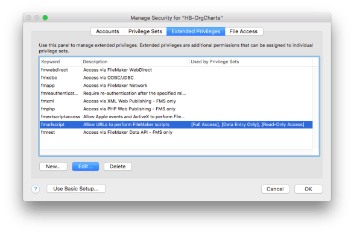The image size is (354, 234).
Task: Select the fmxml keyword row
Action: click(176, 101)
